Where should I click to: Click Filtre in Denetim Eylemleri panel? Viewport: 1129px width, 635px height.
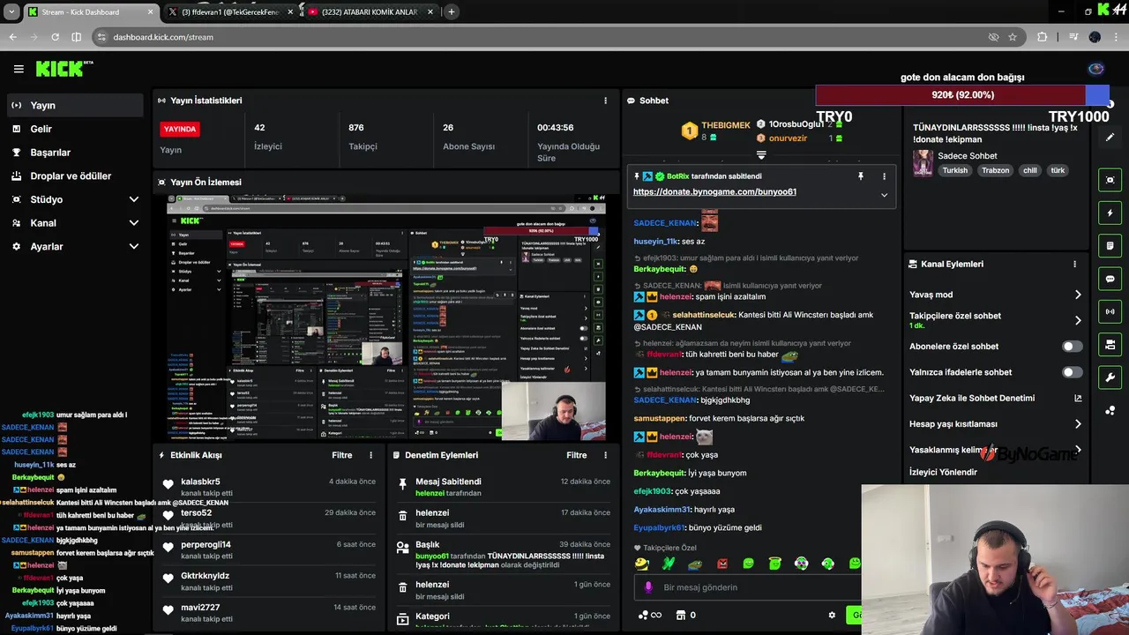(x=577, y=455)
